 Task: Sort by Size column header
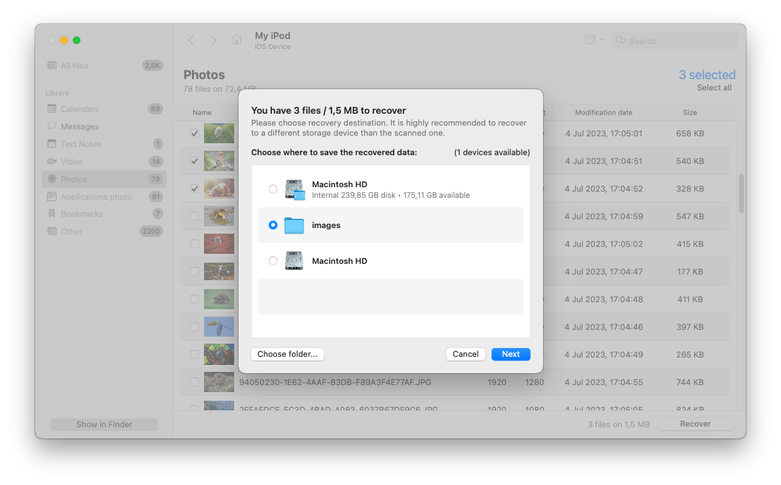point(690,112)
